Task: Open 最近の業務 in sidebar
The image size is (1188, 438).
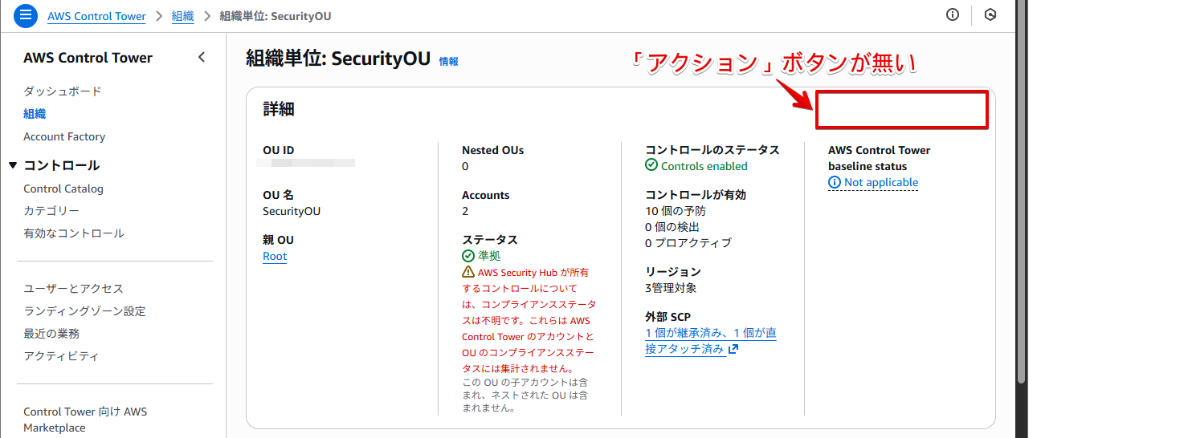Action: [x=51, y=334]
